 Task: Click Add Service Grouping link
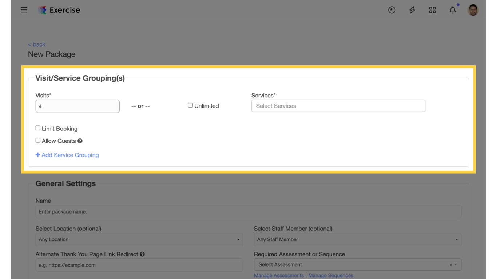[67, 155]
